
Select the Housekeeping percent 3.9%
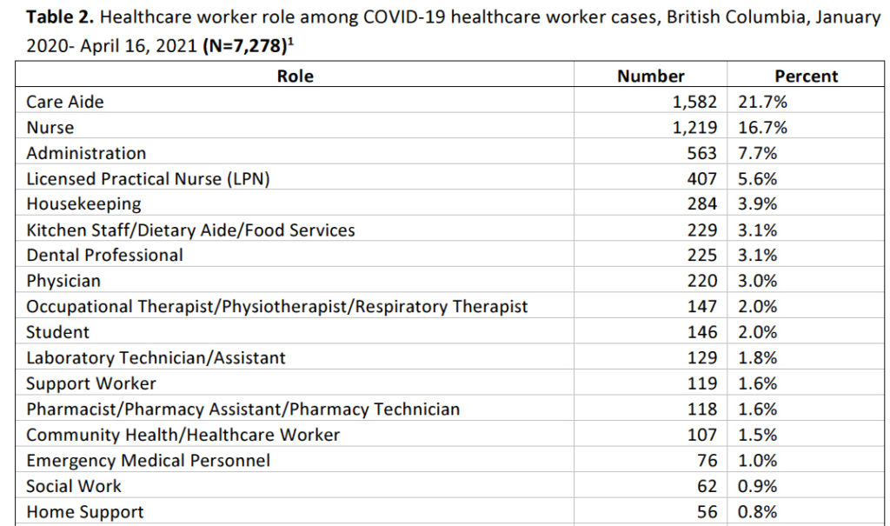point(757,204)
